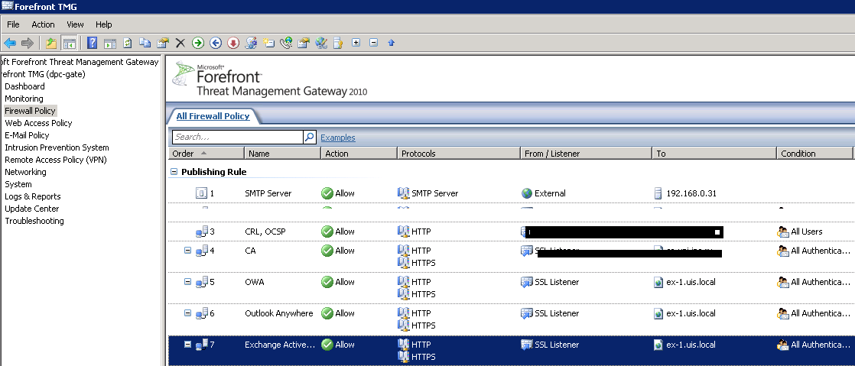Toggle the Show/Hide Console Tree icon
This screenshot has height=366, width=855.
[69, 43]
